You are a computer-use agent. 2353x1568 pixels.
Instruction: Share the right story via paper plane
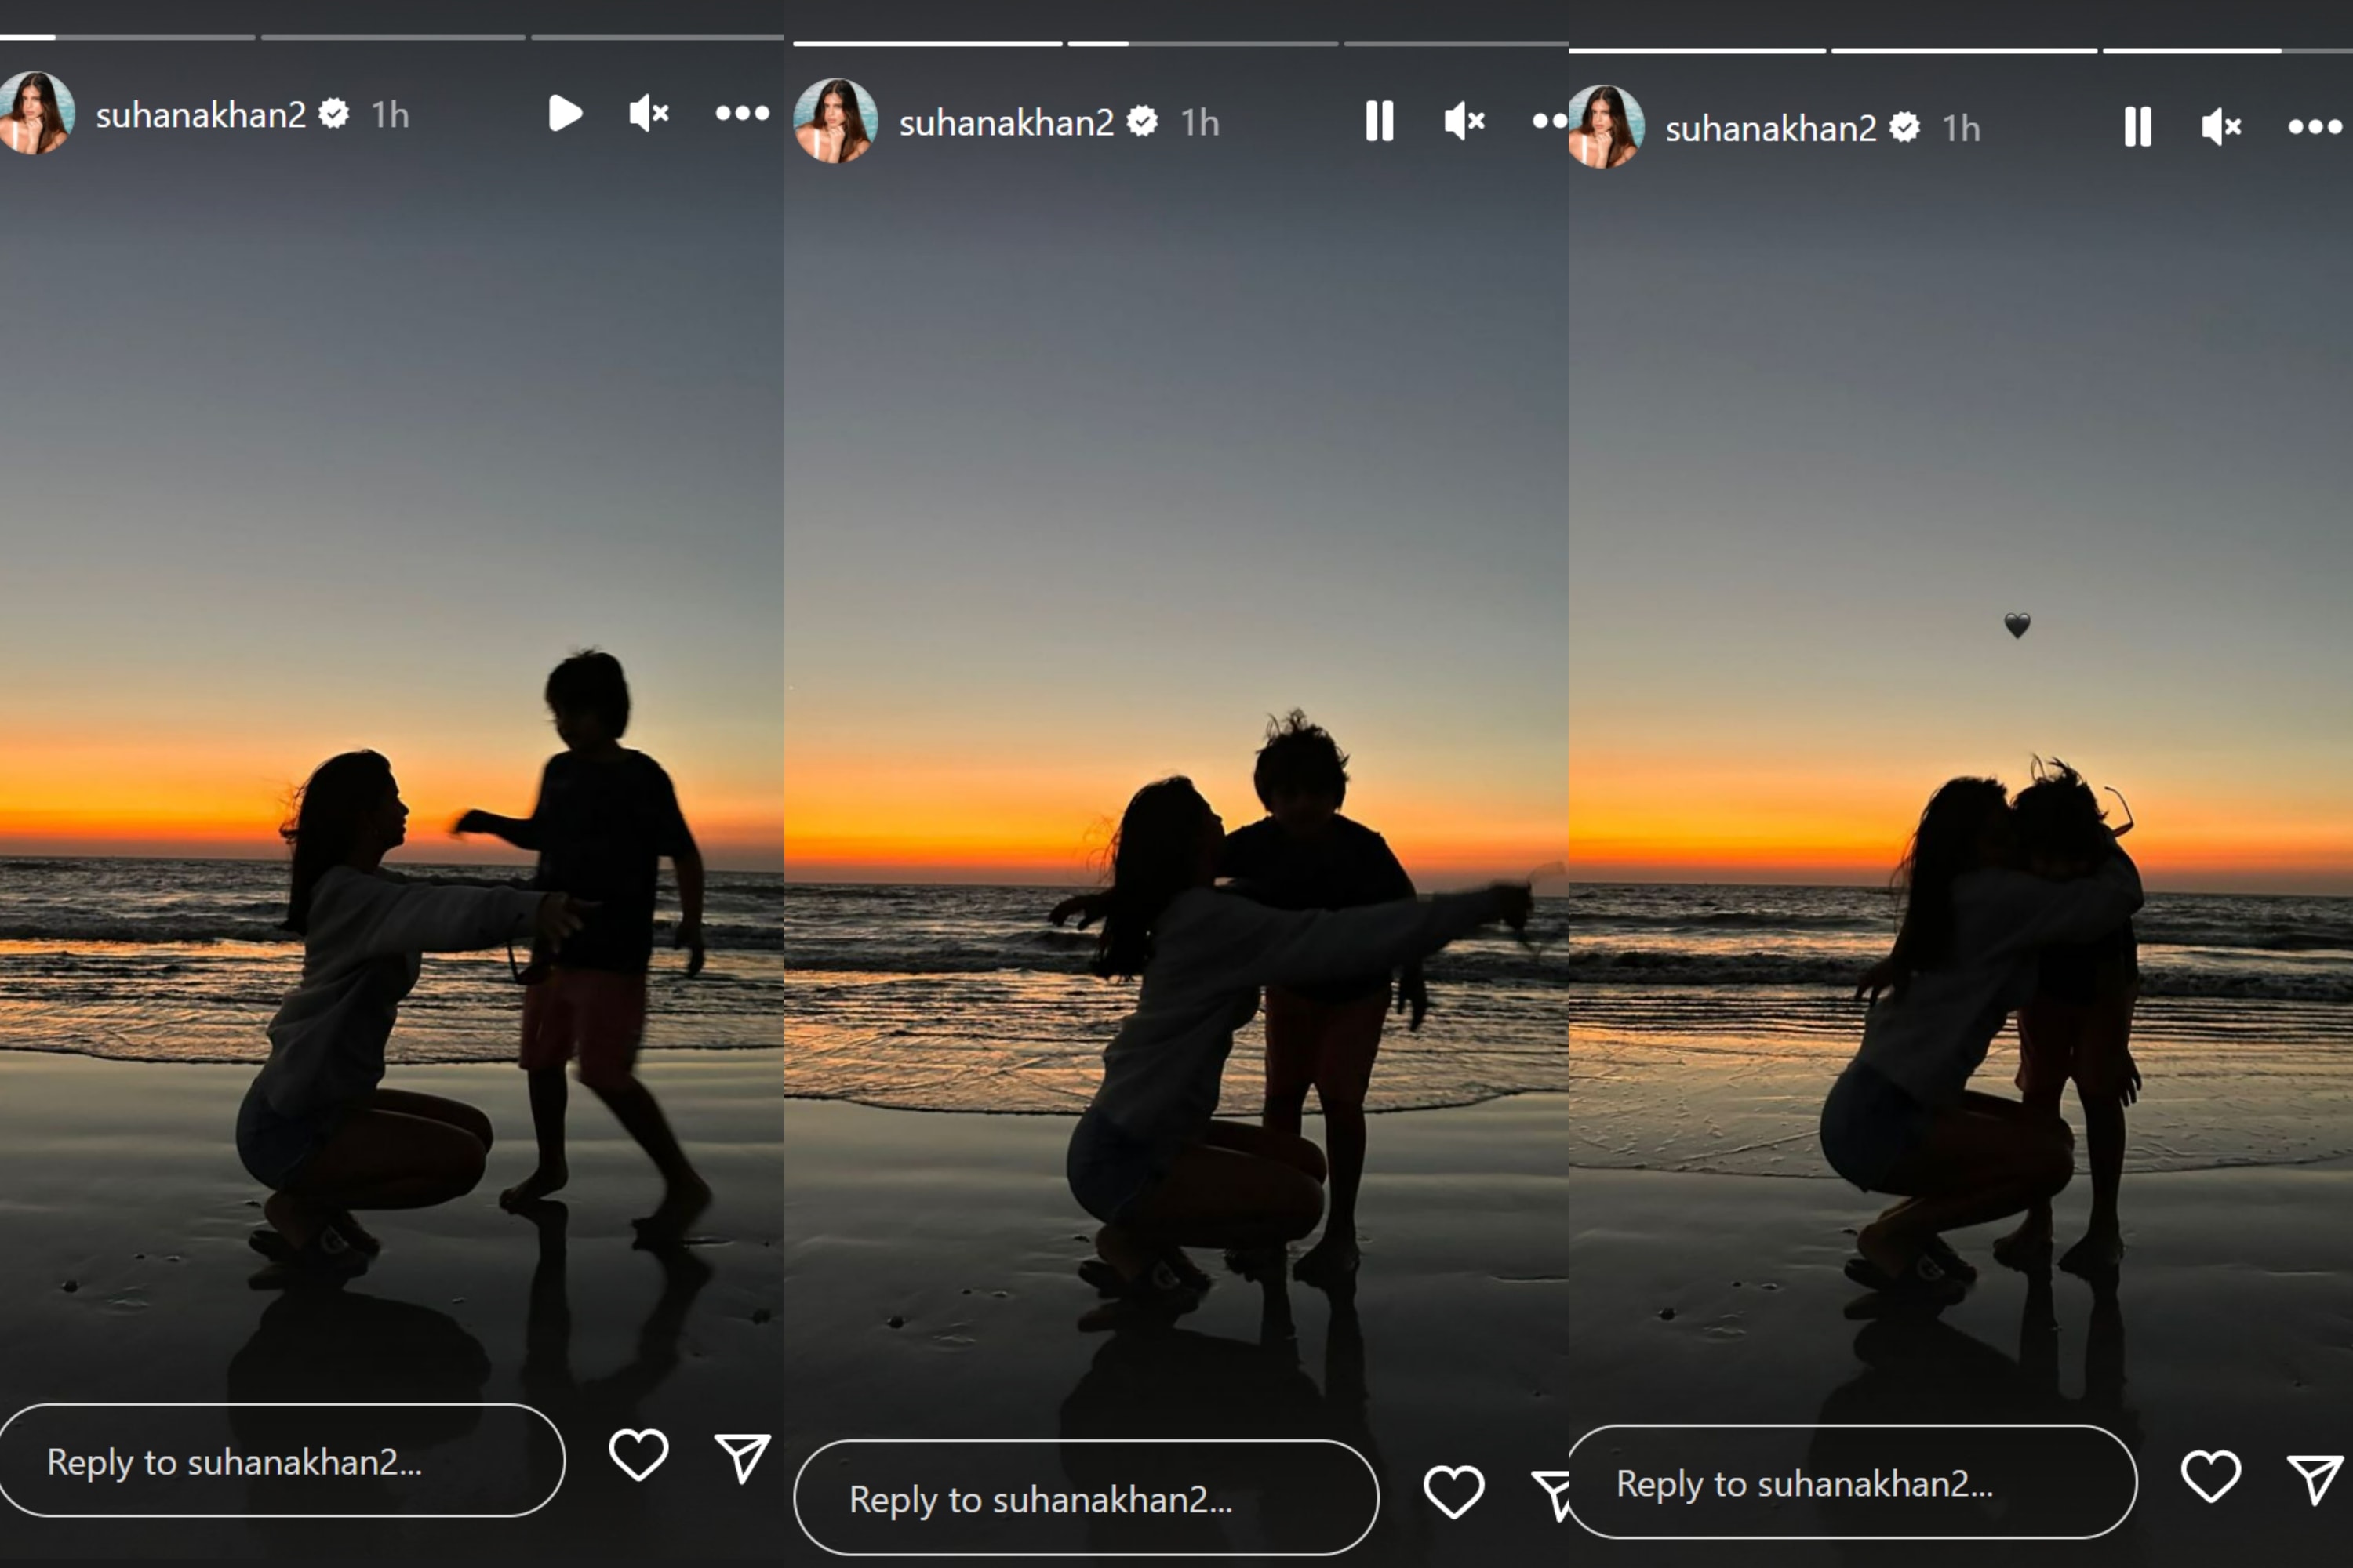[2315, 1478]
